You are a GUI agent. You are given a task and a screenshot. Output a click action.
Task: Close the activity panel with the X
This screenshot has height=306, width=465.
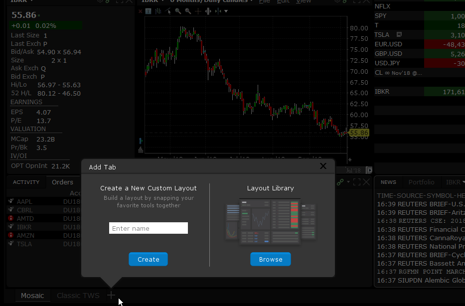click(x=366, y=182)
